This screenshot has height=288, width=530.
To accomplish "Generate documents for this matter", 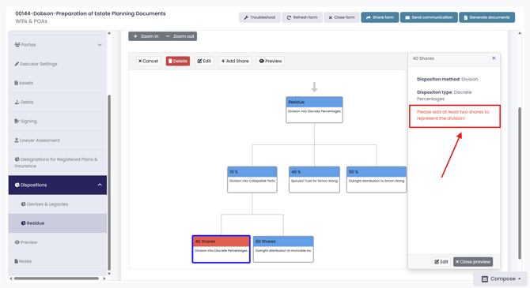I will click(x=486, y=17).
